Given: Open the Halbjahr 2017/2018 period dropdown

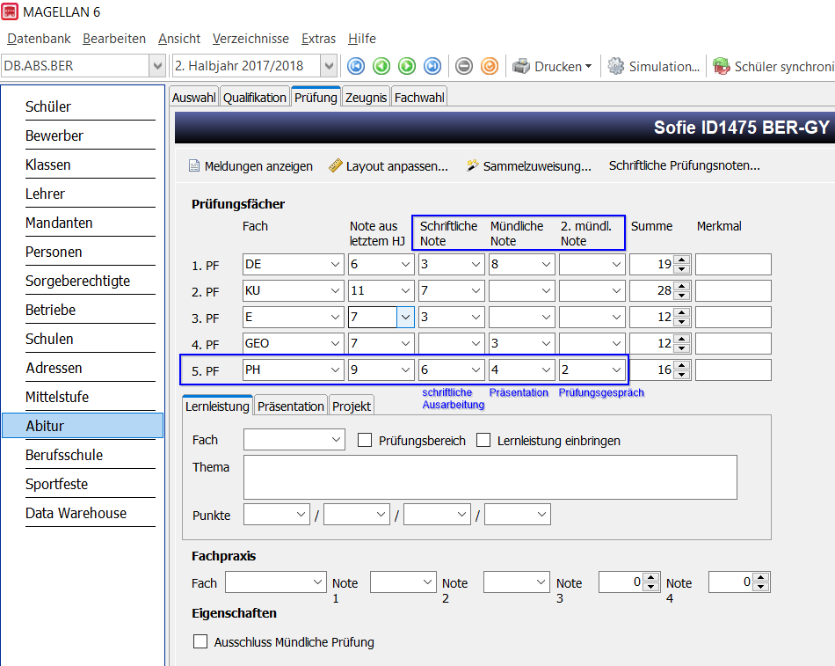Looking at the screenshot, I should coord(329,66).
